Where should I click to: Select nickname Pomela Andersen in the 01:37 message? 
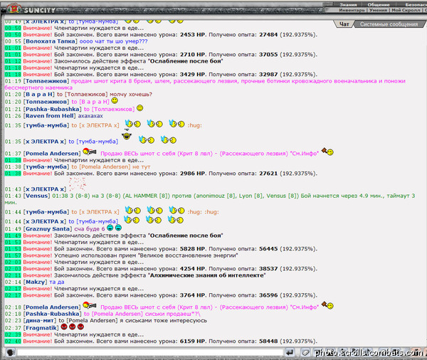pos(52,154)
